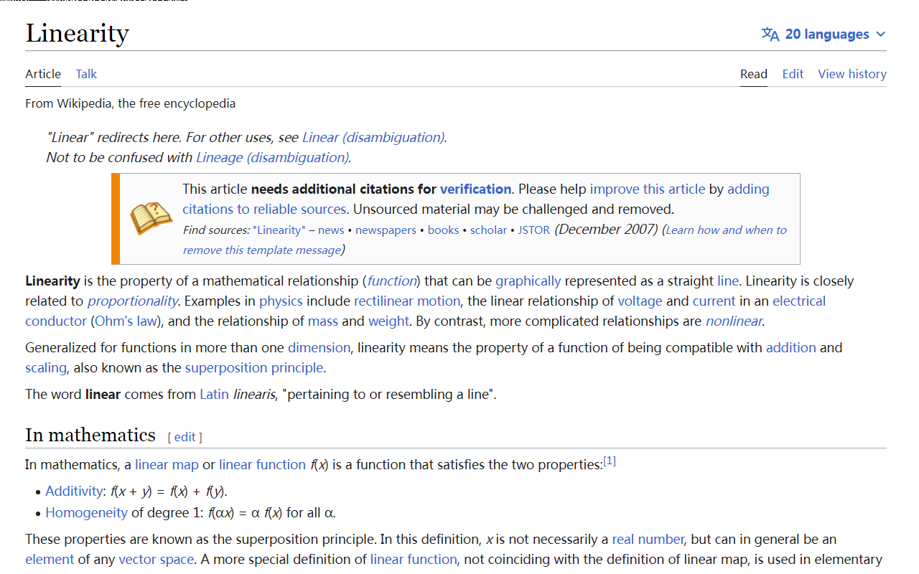Open the news sources link

(331, 230)
